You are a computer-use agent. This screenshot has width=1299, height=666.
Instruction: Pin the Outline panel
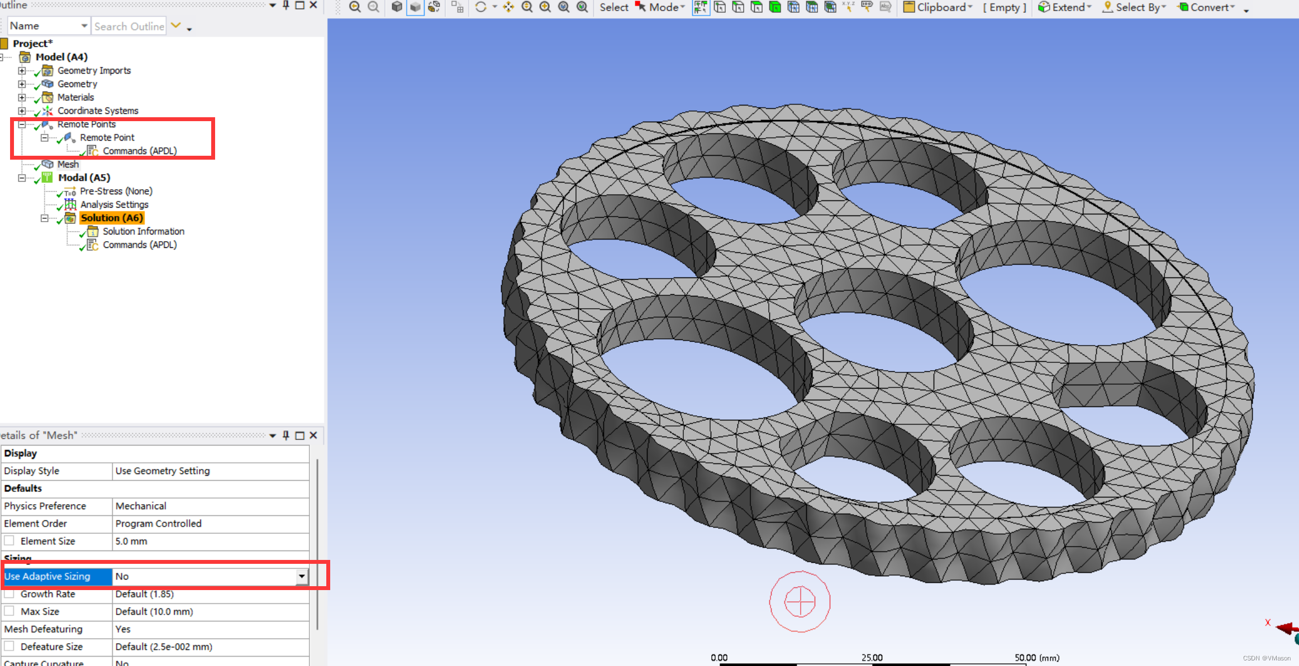click(x=286, y=5)
